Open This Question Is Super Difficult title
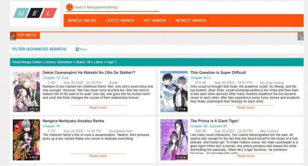The width and height of the screenshot is (308, 166). [218, 72]
